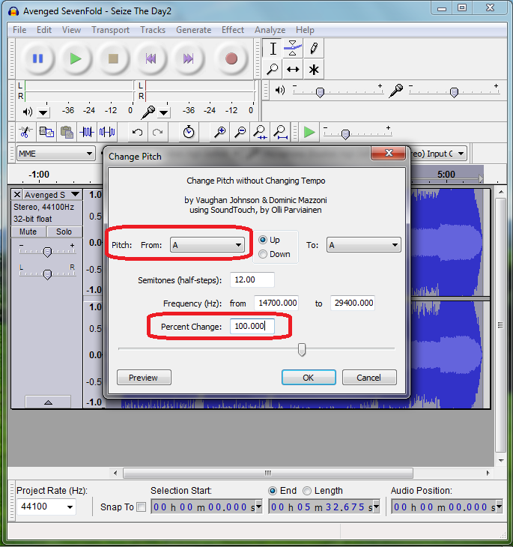Click the Paste clipboard icon

[67, 132]
